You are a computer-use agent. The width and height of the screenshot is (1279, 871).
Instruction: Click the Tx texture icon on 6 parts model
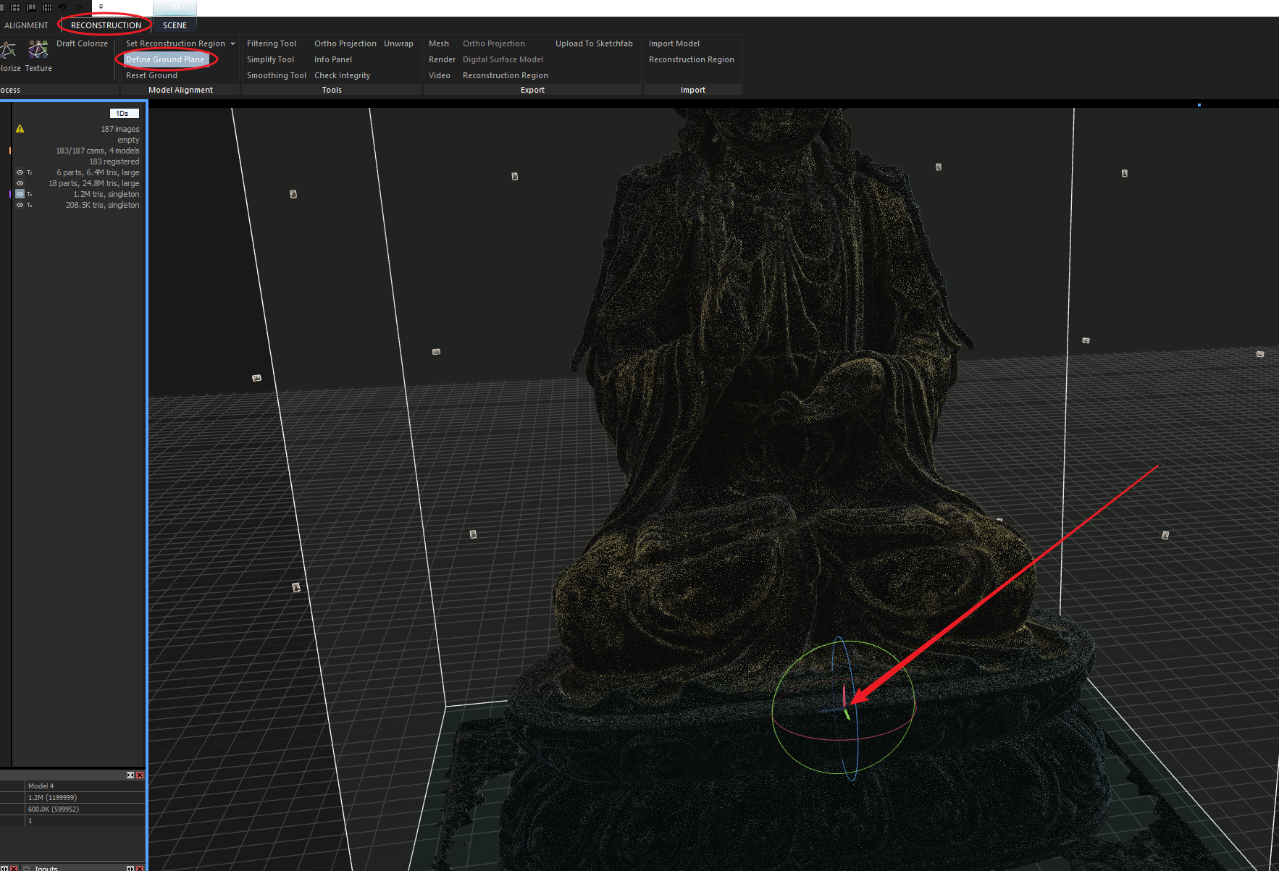pos(30,173)
